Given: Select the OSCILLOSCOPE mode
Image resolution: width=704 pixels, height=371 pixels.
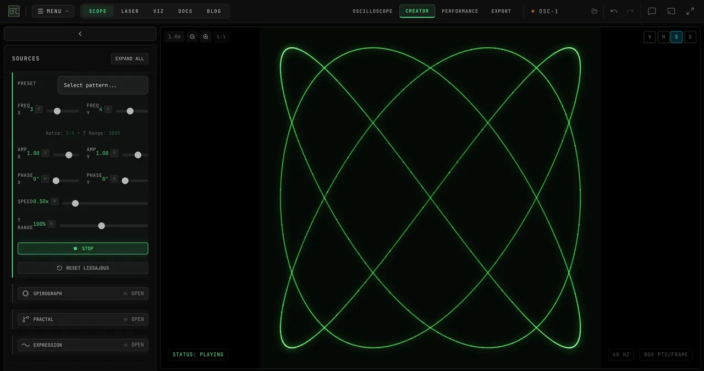Looking at the screenshot, I should tap(373, 11).
